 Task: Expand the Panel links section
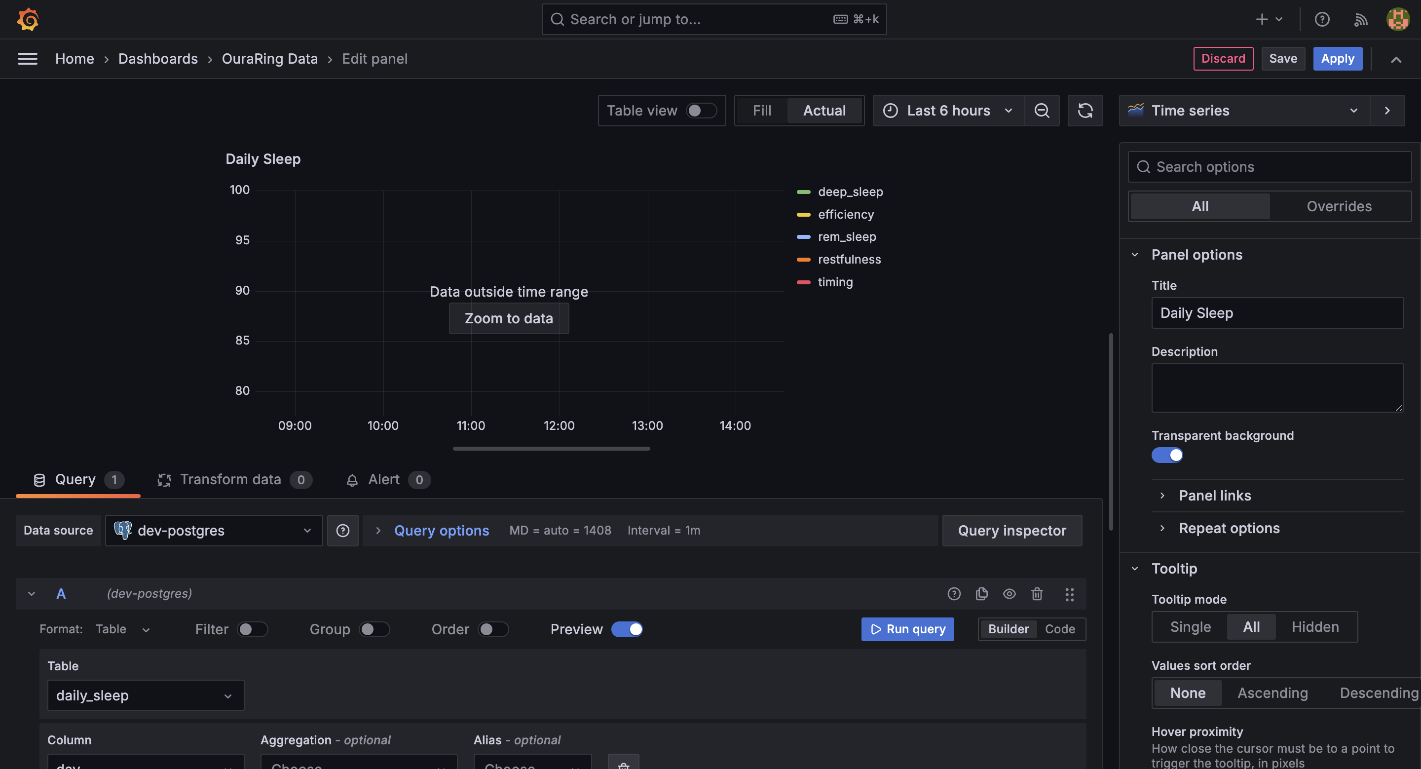1215,496
